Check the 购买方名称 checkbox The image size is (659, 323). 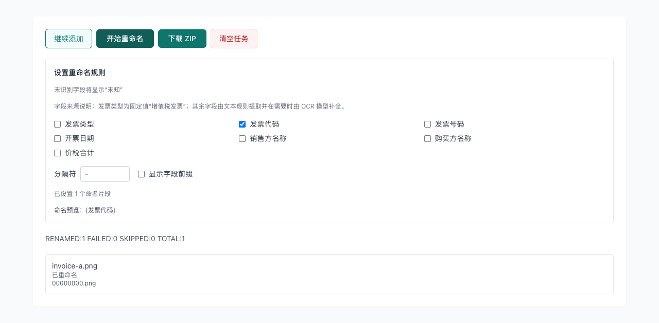pos(427,138)
